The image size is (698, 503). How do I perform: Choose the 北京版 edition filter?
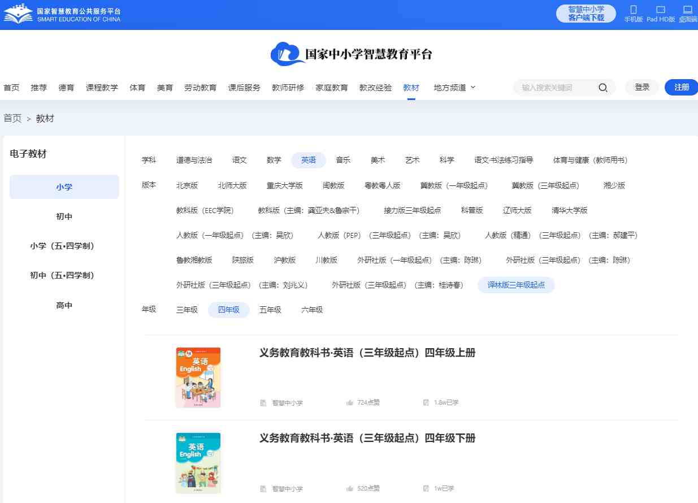[x=187, y=185]
